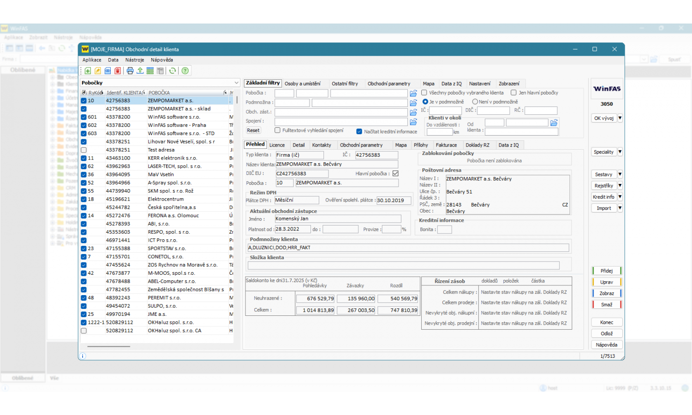Image resolution: width=692 pixels, height=415 pixels.
Task: Click the Konec button
Action: (x=606, y=322)
